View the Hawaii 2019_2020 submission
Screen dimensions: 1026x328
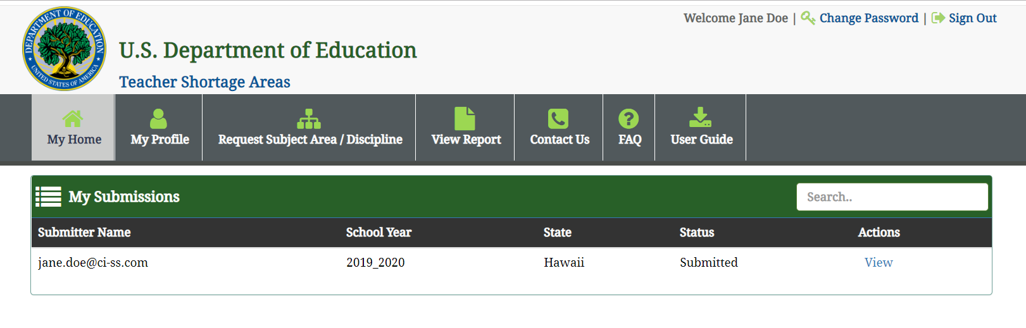click(879, 262)
